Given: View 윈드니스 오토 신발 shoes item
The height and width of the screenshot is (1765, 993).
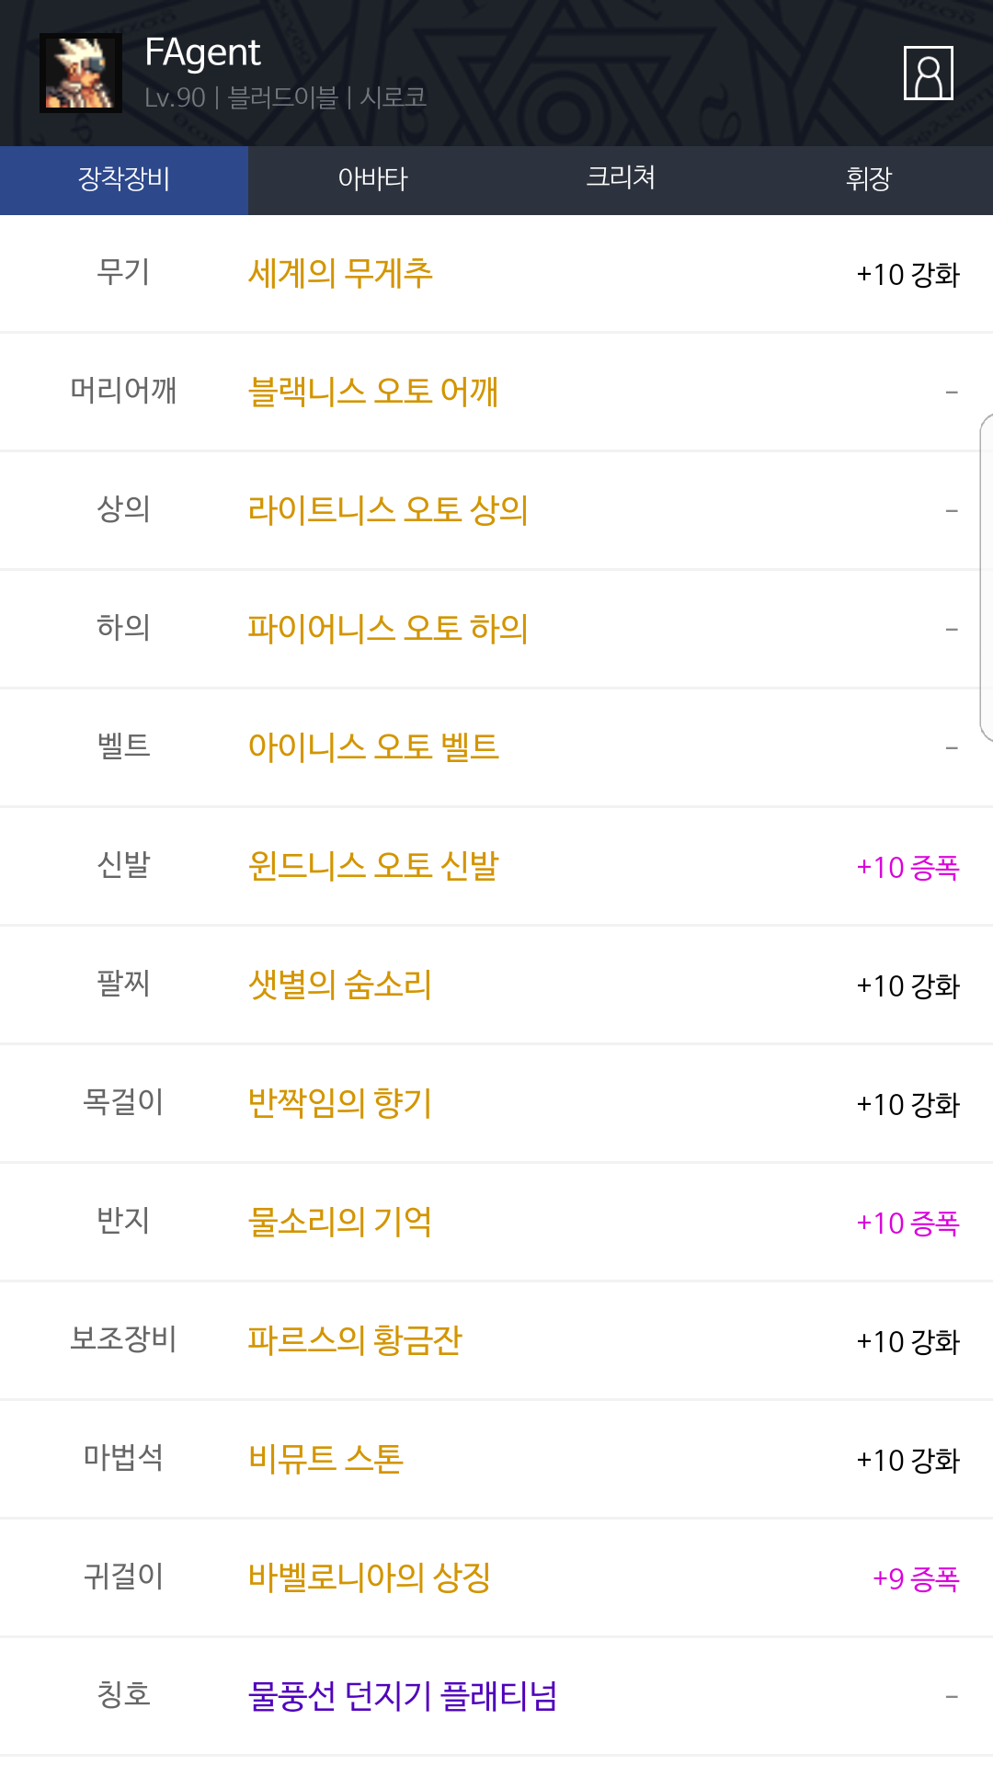Looking at the screenshot, I should (x=372, y=866).
